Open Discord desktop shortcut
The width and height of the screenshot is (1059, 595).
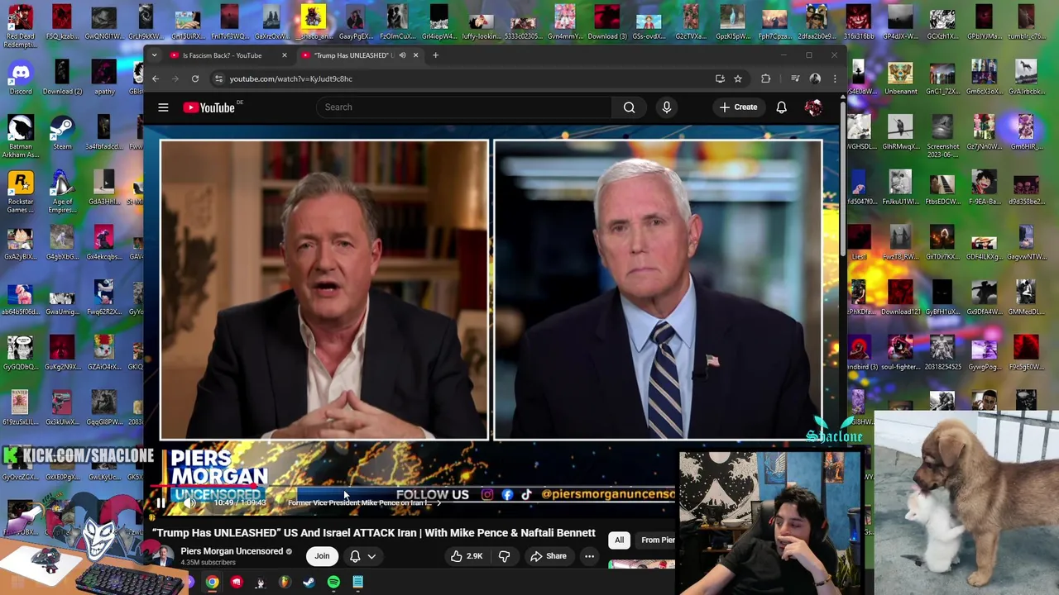[21, 79]
